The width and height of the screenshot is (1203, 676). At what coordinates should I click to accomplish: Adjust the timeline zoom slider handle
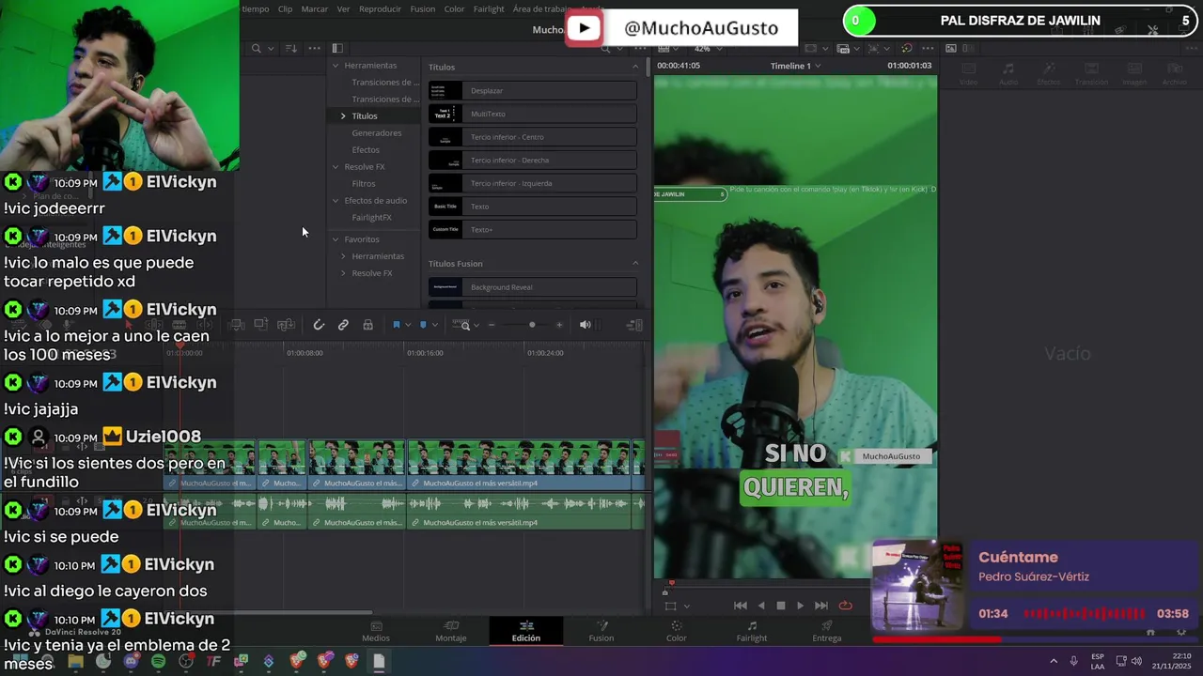(532, 325)
